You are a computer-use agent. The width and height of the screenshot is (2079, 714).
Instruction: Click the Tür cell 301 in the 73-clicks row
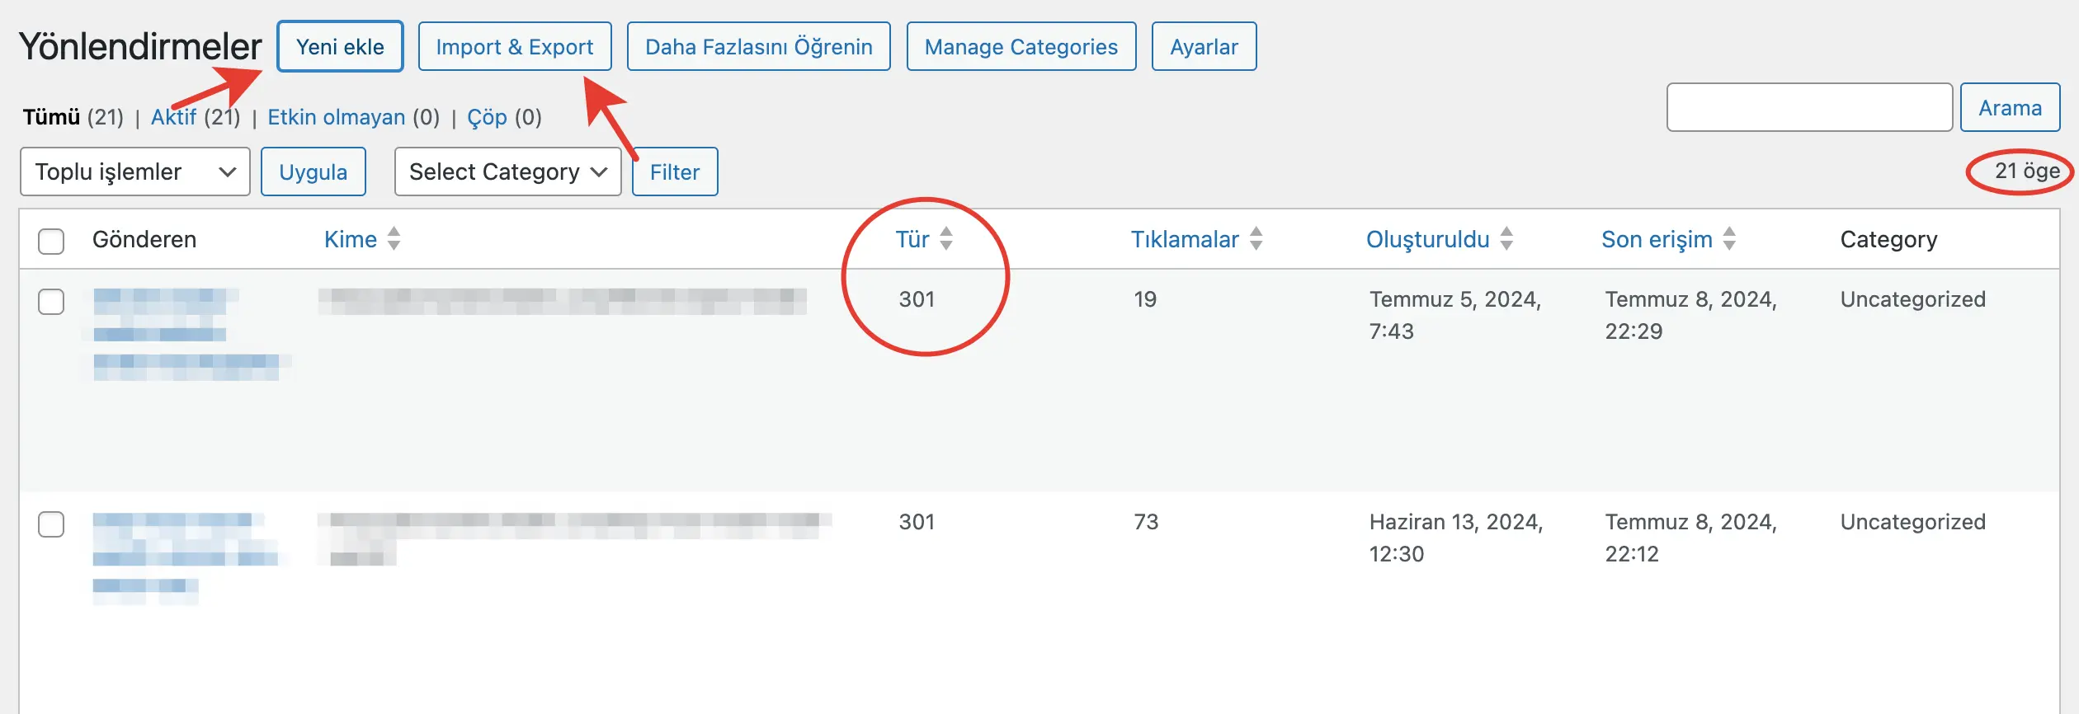[917, 522]
